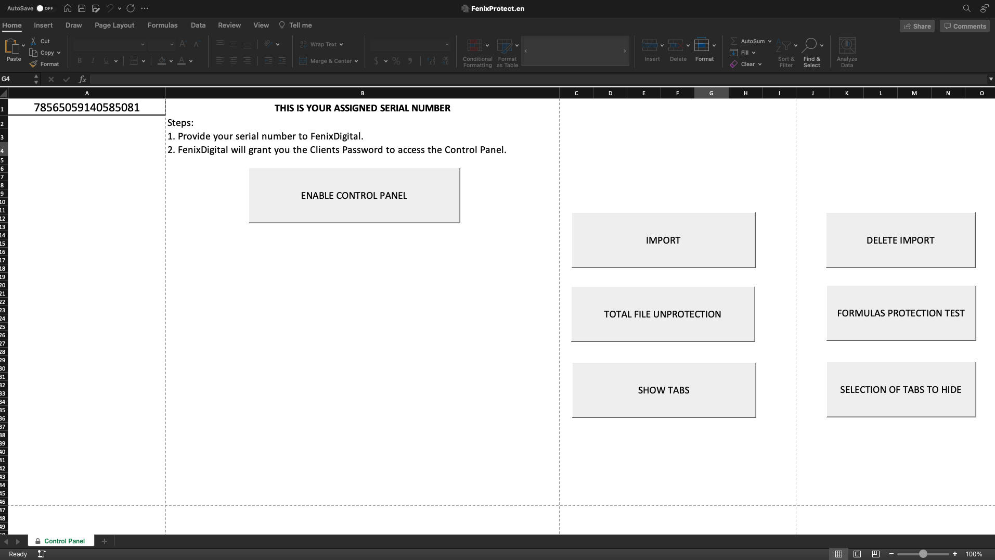Image resolution: width=995 pixels, height=560 pixels.
Task: Open Find & Select
Action: tap(811, 53)
